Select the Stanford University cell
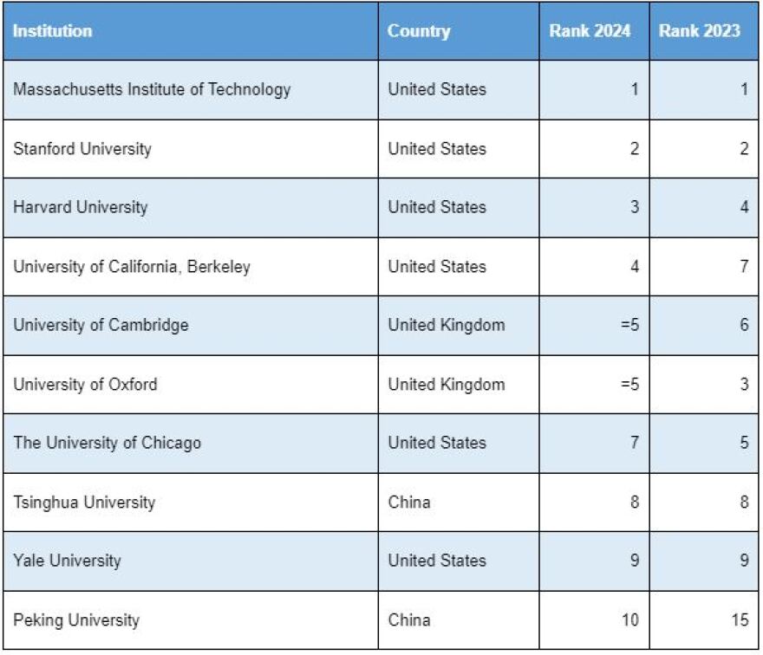Viewport: 763px width, 655px height. point(82,148)
